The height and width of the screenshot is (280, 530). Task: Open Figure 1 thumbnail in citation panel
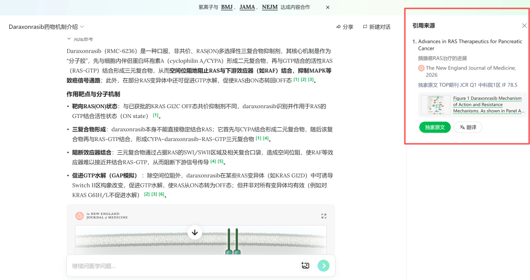[x=435, y=105]
